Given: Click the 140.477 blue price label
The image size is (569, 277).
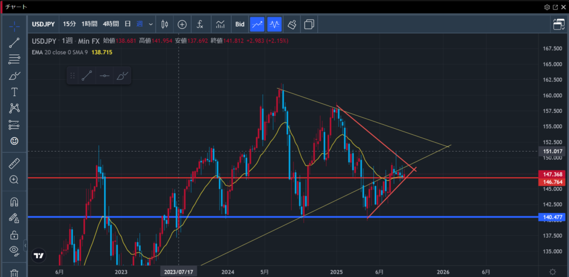Looking at the screenshot, I should pyautogui.click(x=553, y=217).
